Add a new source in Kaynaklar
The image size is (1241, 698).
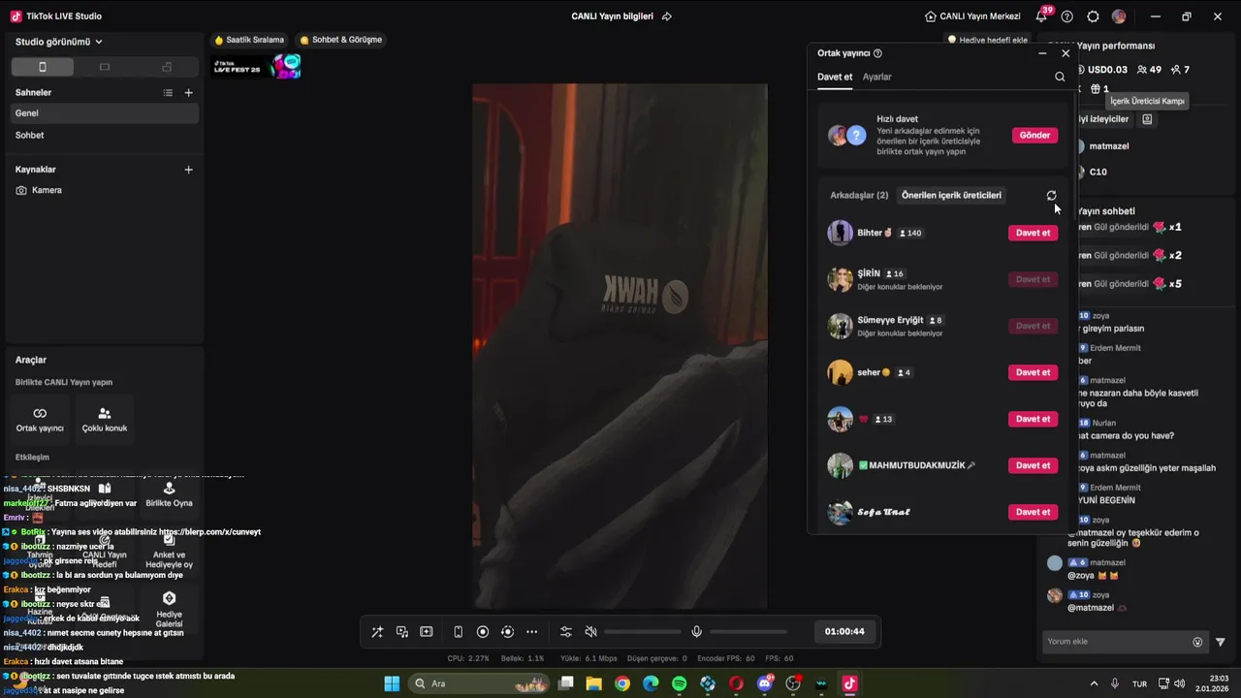[189, 169]
